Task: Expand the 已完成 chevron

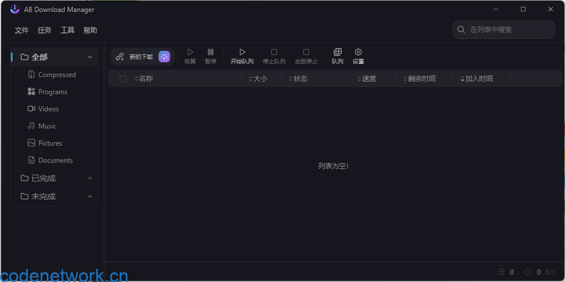Action: pyautogui.click(x=90, y=178)
